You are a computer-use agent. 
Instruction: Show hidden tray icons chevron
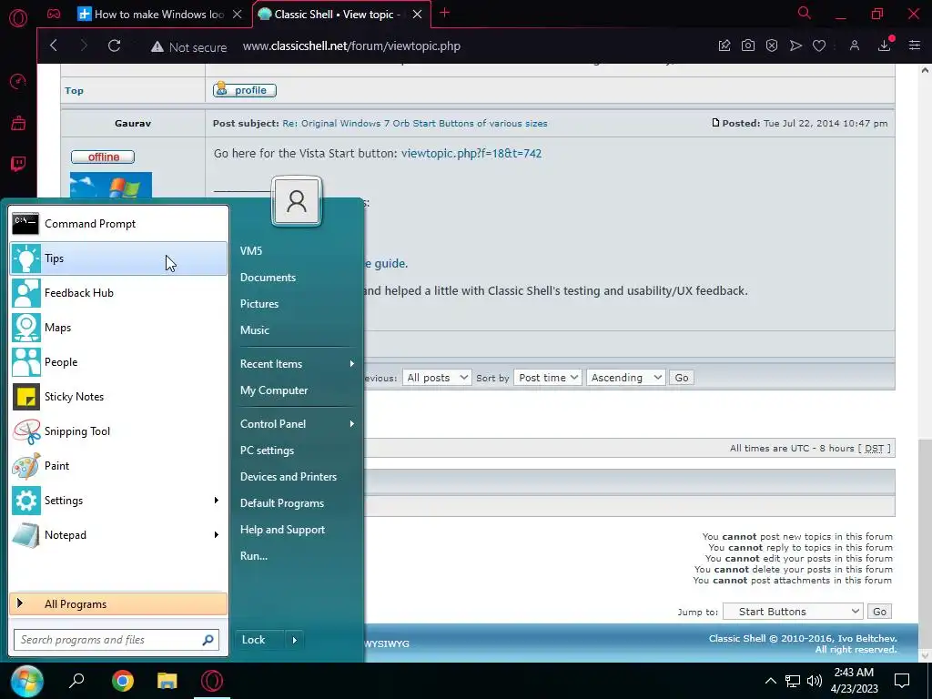[770, 681]
